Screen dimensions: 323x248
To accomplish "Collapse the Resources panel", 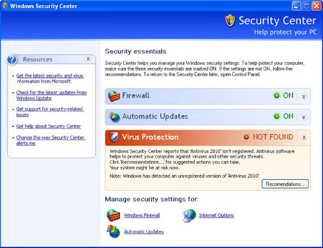I will [88, 59].
